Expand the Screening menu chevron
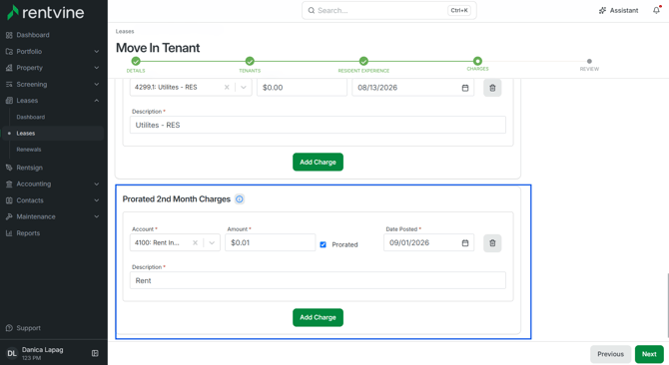Viewport: 669px width, 365px height. click(97, 85)
